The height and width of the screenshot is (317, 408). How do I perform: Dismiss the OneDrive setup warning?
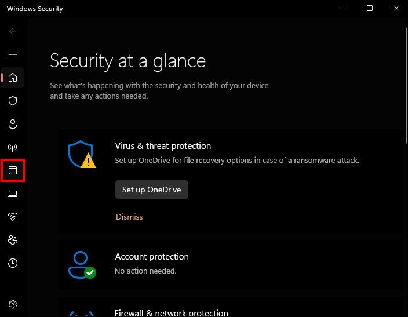pos(129,217)
